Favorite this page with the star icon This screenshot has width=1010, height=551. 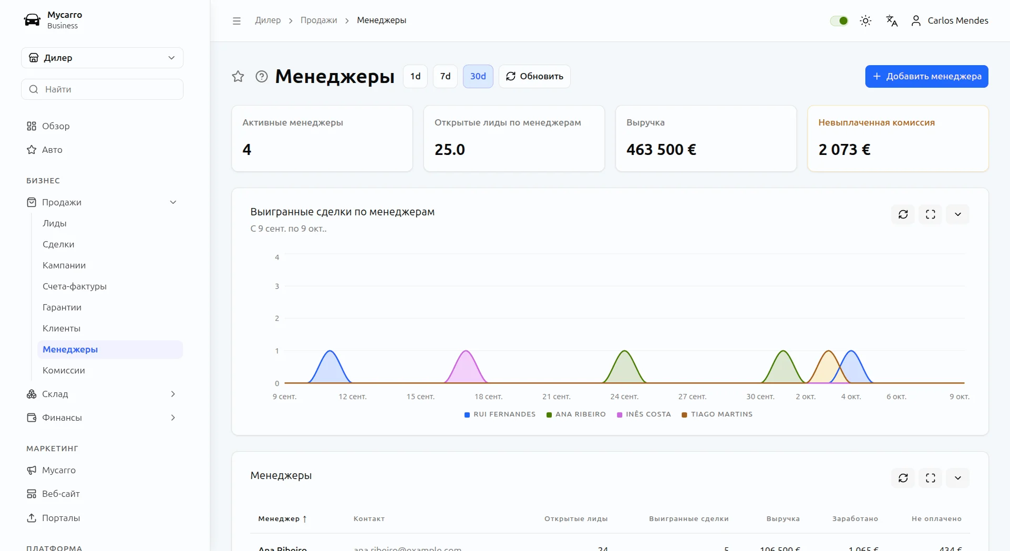(238, 77)
